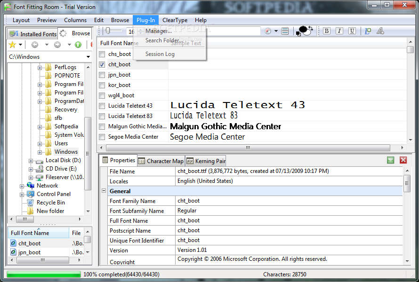Image resolution: width=419 pixels, height=282 pixels.
Task: Click the font size slider handle
Action: (x=108, y=31)
